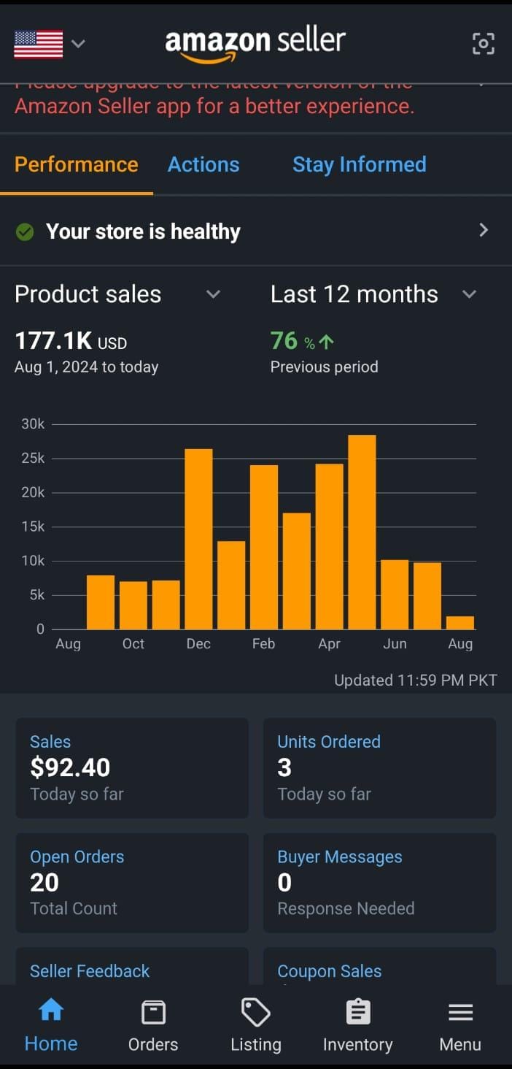
Task: Click the green healthy store checkmark icon
Action: coord(25,231)
